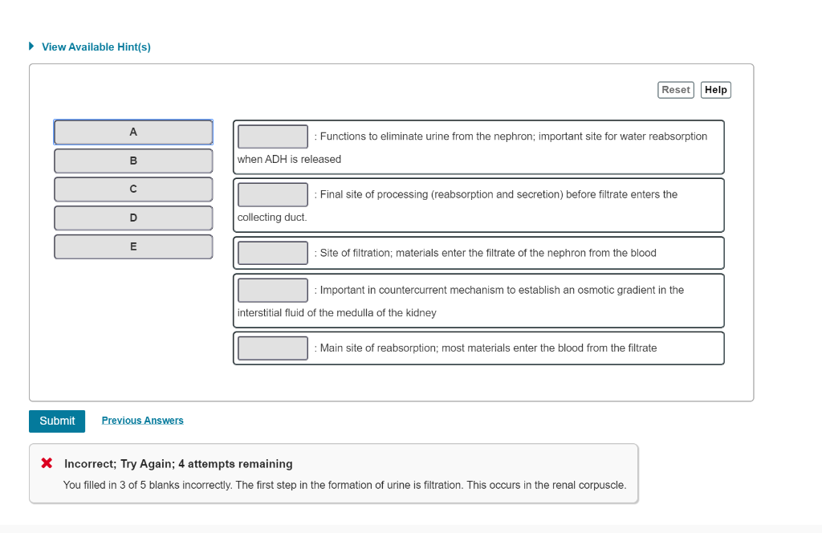The width and height of the screenshot is (822, 533).
Task: Click the blank for urine elimination description
Action: (272, 136)
